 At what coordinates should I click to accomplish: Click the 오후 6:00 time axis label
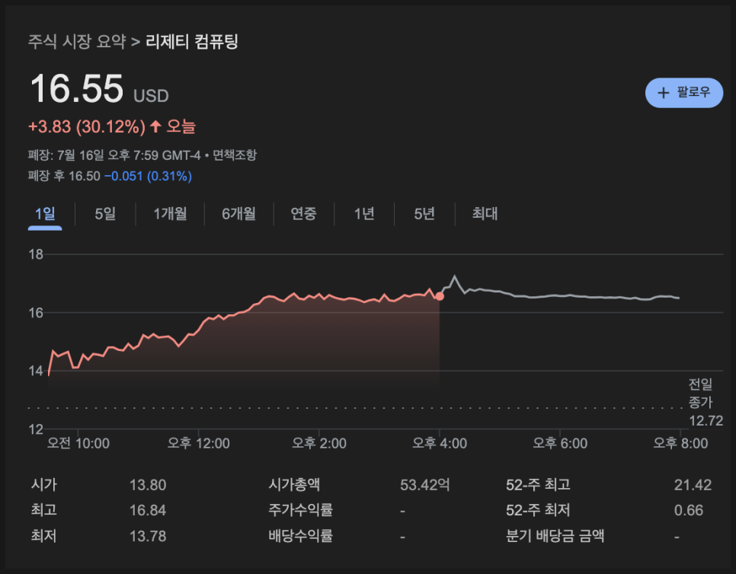(x=560, y=443)
